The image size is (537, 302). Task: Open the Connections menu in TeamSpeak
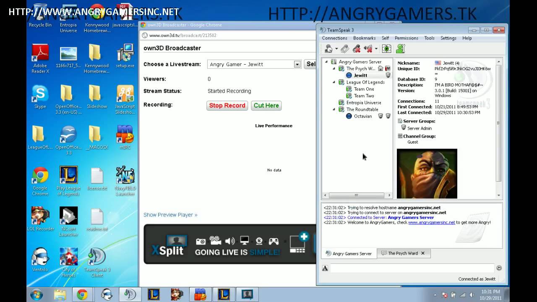click(334, 38)
